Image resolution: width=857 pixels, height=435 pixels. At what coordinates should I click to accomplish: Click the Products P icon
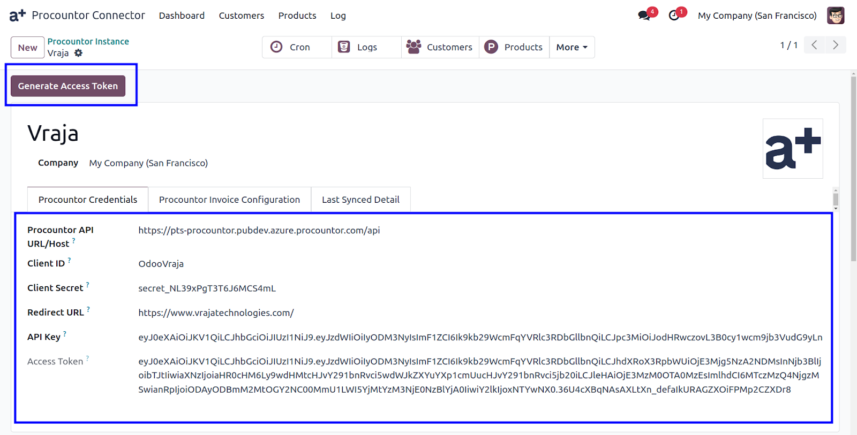491,47
